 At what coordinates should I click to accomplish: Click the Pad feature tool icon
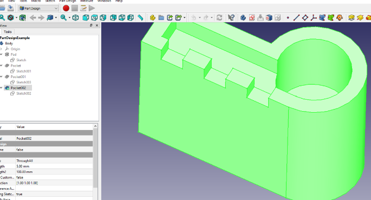click(352, 17)
